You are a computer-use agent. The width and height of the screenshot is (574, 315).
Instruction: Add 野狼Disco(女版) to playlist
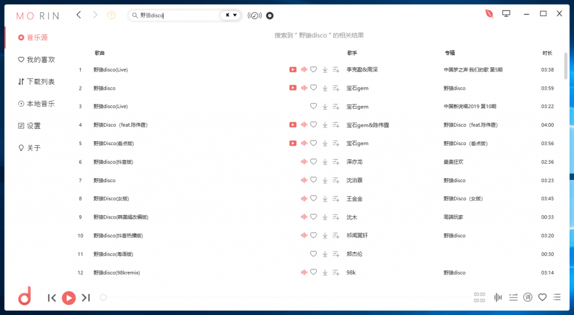pos(336,198)
